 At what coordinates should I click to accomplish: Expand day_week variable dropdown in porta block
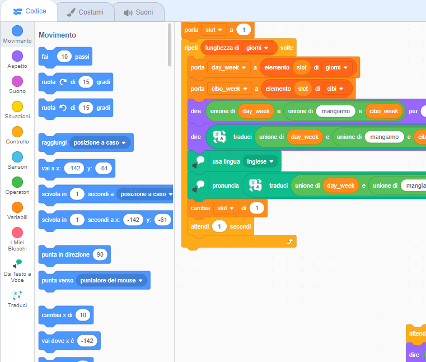click(x=228, y=68)
